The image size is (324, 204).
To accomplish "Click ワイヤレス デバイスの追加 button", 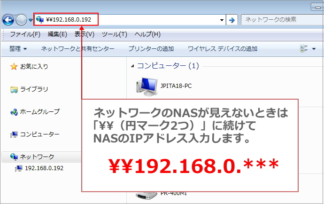I will [222, 48].
